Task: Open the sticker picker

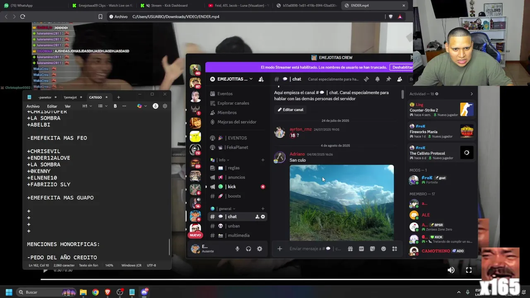Action: [372, 249]
